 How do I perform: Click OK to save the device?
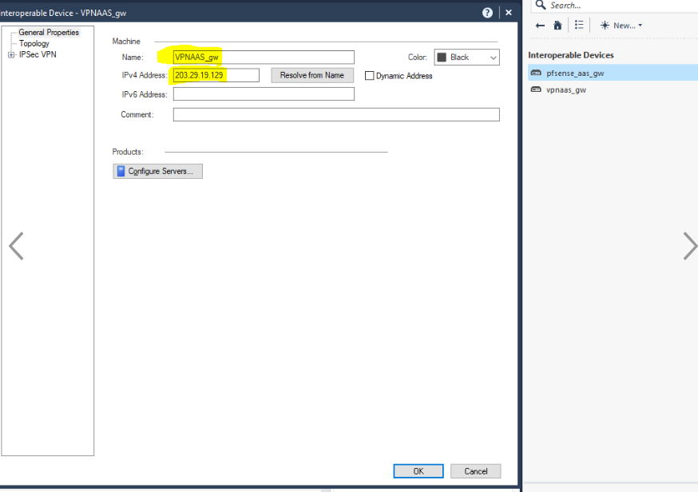coord(418,471)
